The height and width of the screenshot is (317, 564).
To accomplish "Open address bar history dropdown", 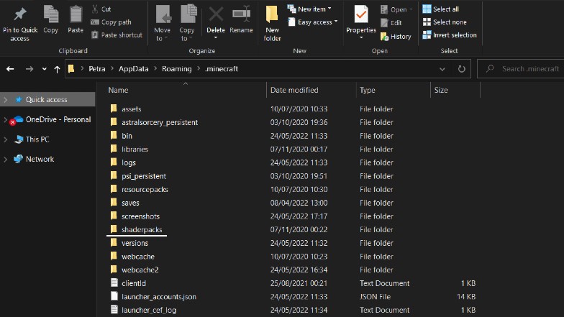I will click(x=442, y=69).
